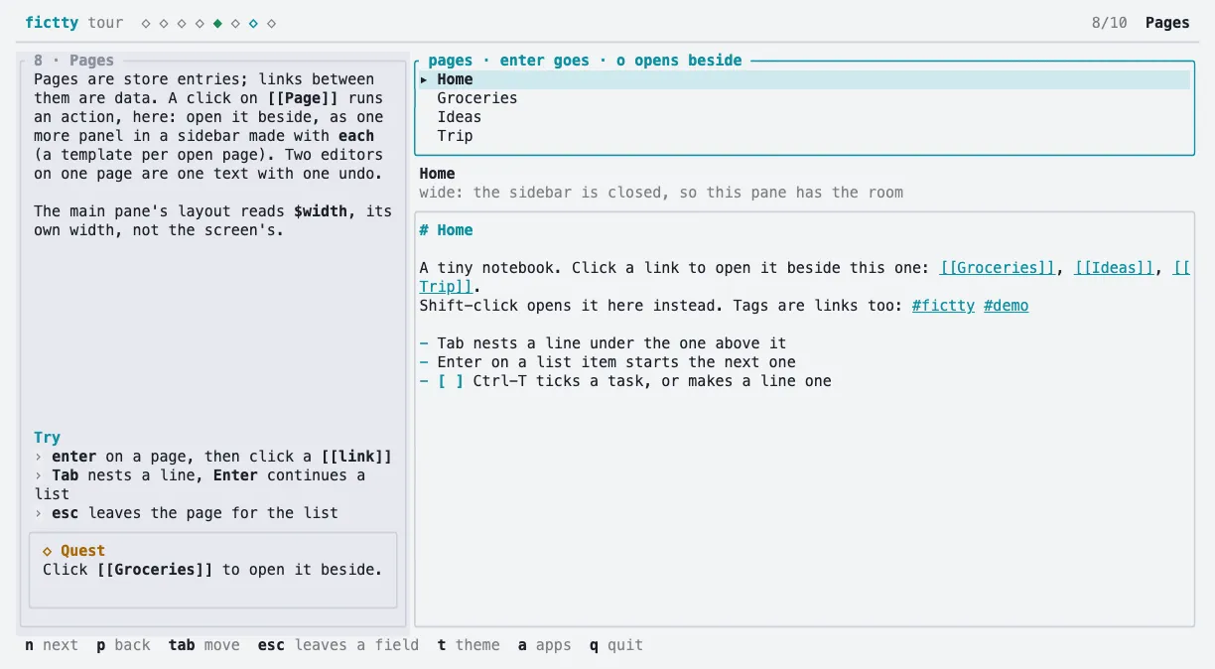1215x669 pixels.
Task: Click the 'wide: the sidebar is closed' note
Action: click(661, 193)
